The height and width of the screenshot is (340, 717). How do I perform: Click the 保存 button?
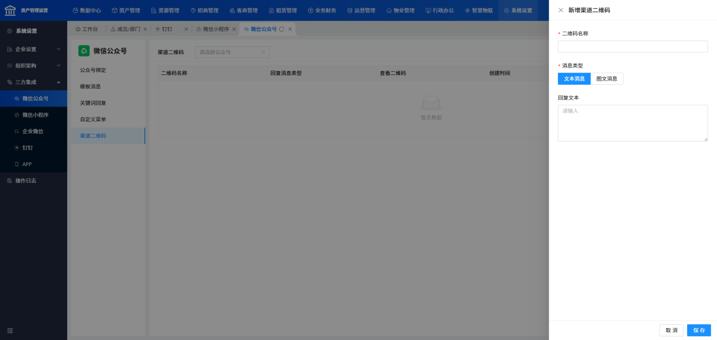click(699, 330)
